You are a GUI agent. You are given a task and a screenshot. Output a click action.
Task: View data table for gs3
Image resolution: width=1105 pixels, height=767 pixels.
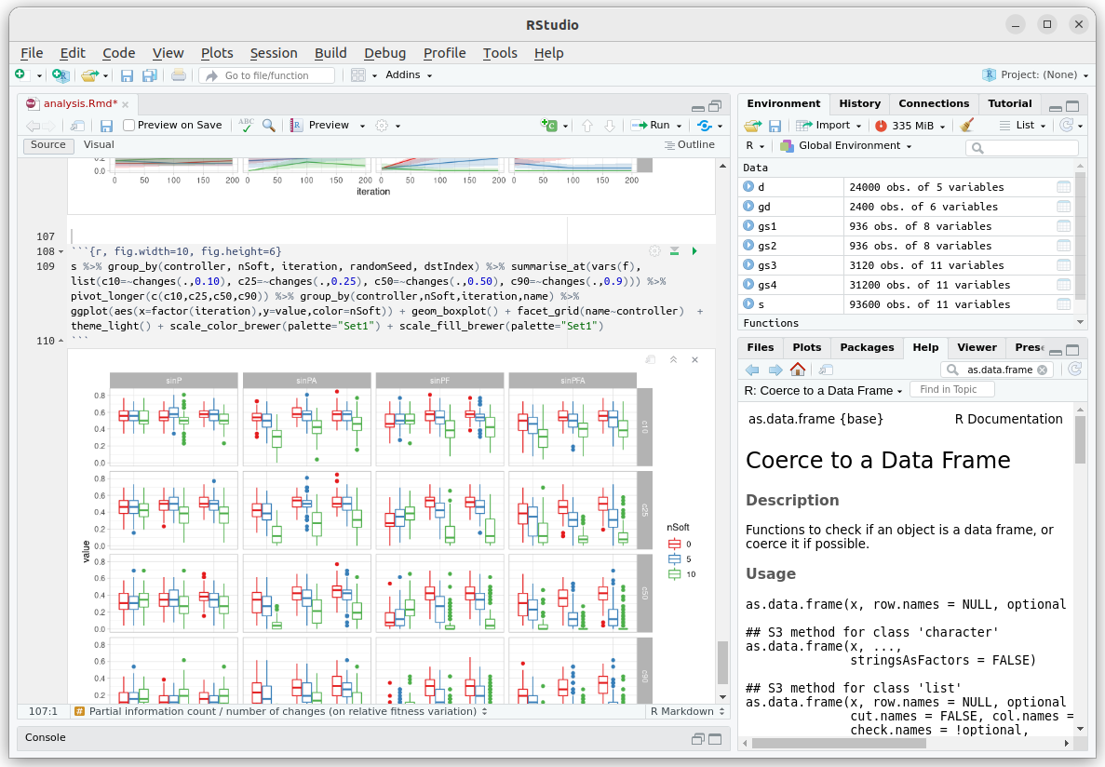pos(1063,265)
